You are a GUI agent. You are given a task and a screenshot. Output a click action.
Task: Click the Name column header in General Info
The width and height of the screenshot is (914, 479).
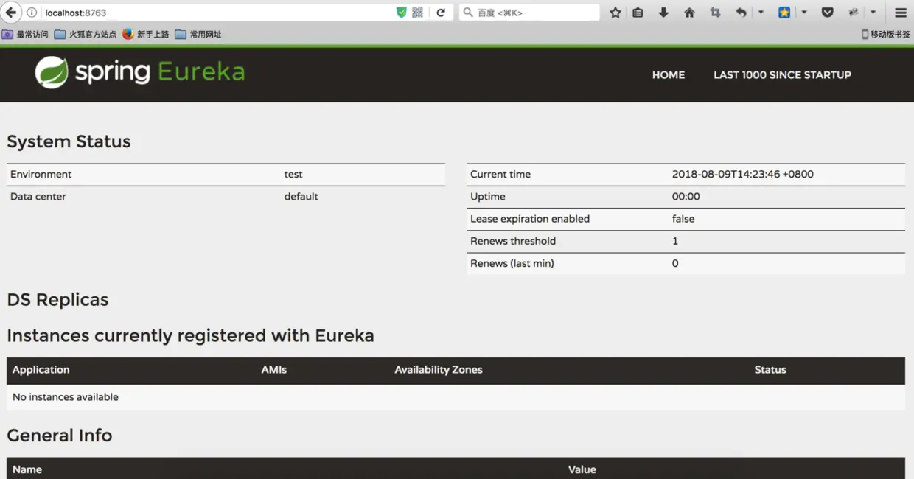[27, 469]
